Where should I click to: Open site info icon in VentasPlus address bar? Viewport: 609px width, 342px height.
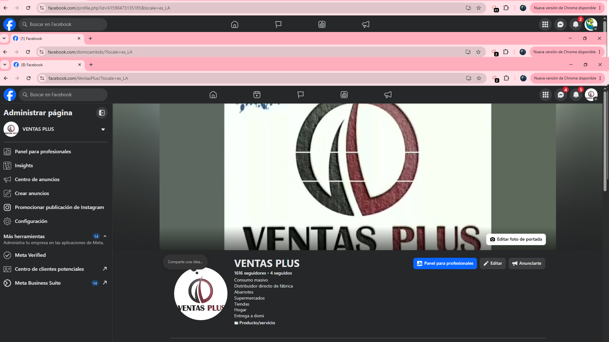click(x=42, y=78)
